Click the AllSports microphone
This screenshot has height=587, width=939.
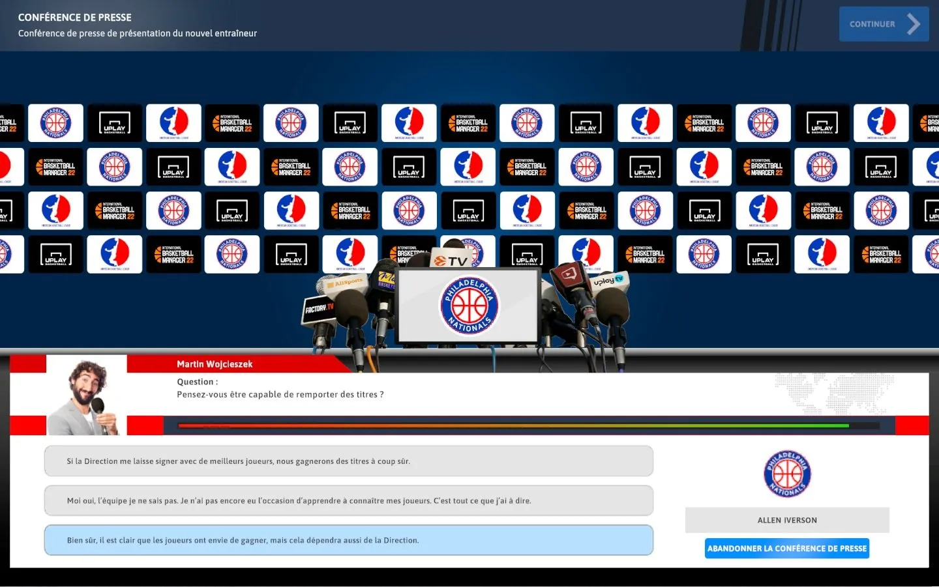click(x=345, y=283)
